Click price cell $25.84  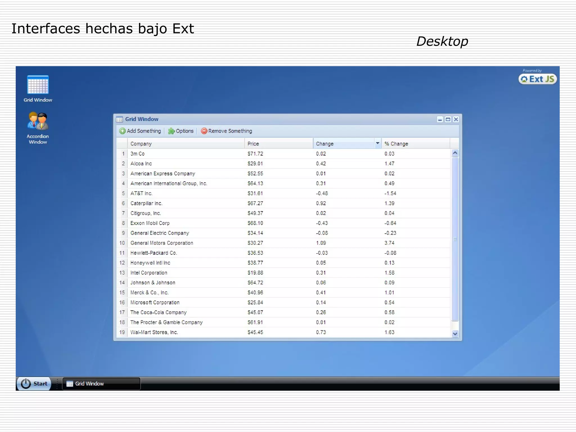(255, 302)
